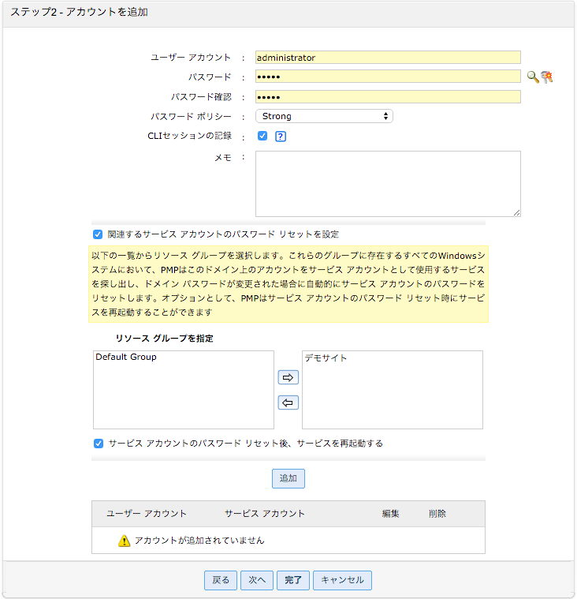Click the left arrow to remove group
The width and height of the screenshot is (577, 599).
288,403
